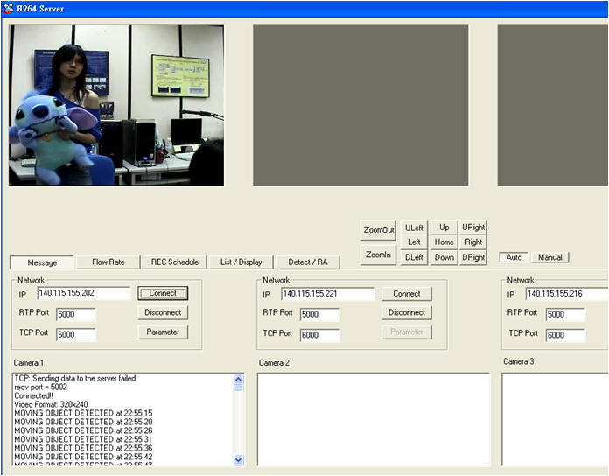Switch to Manual mode
Screen dimensions: 609x476
549,257
